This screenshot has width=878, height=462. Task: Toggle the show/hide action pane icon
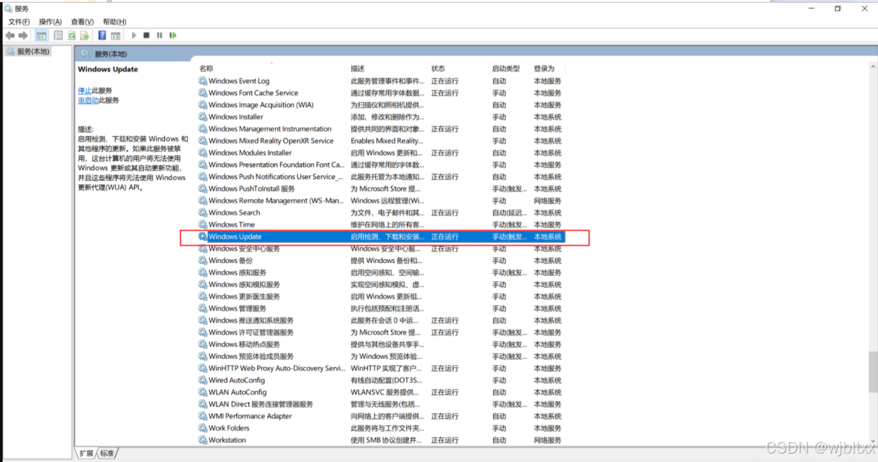[115, 35]
